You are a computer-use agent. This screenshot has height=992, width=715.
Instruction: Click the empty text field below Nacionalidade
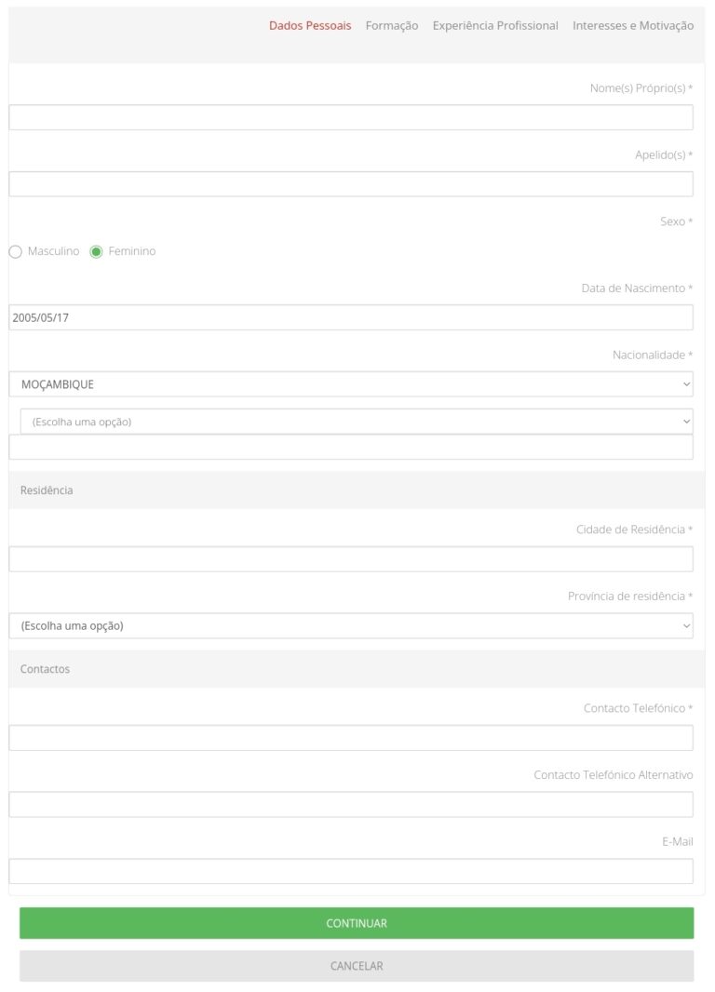351,448
